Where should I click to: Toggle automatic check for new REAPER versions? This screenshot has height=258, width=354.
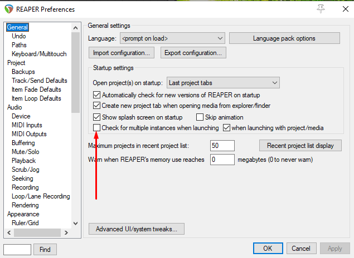point(96,95)
